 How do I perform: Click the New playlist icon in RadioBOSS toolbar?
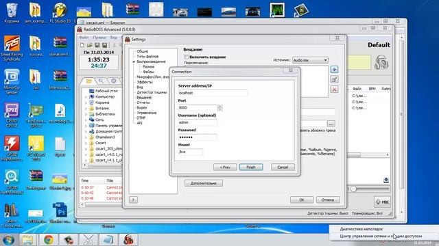tap(82, 45)
